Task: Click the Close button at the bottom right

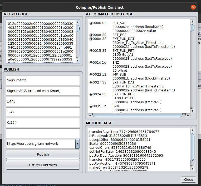Action: [x=188, y=179]
